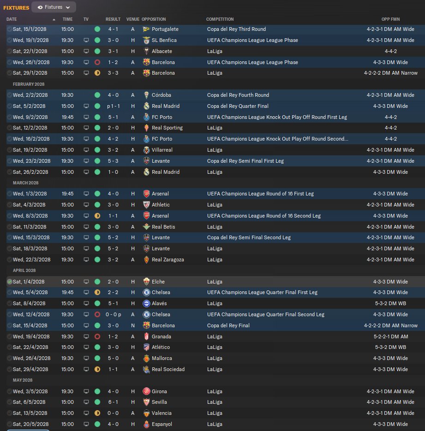425x431 pixels.
Task: Open the Atlético opposition link
Action: click(161, 347)
